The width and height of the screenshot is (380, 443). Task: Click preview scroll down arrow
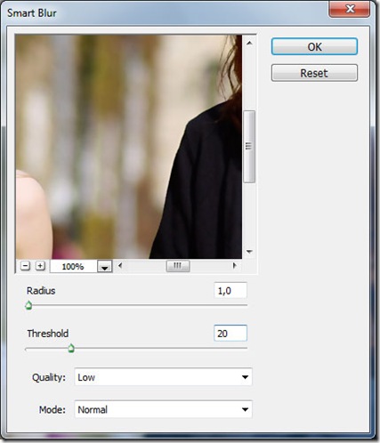(249, 252)
